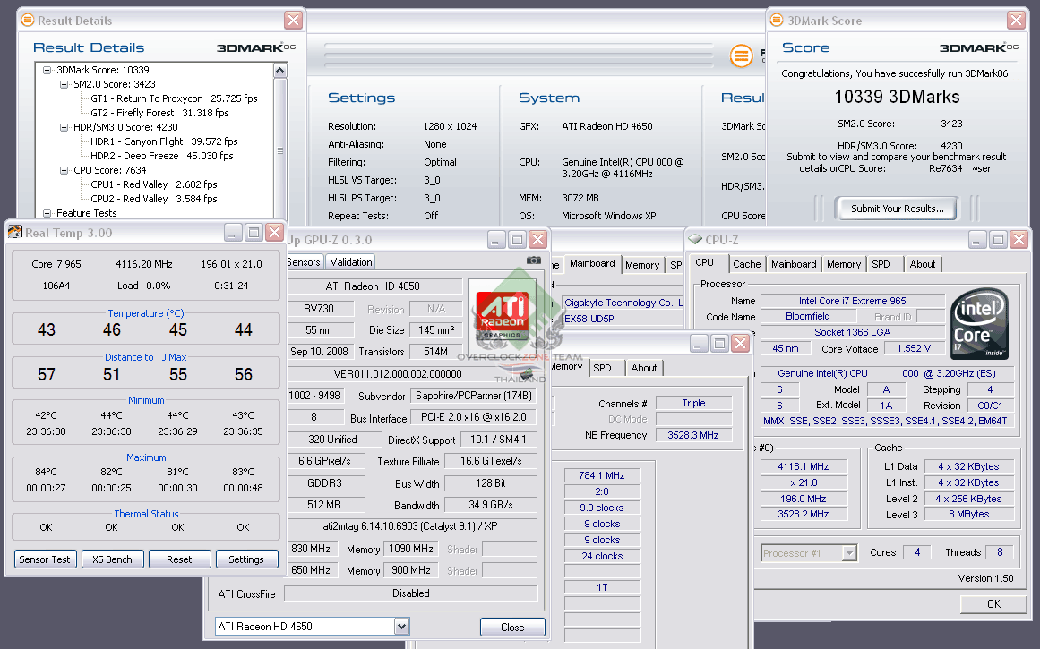Viewport: 1040px width, 649px height.
Task: Click the 4116.1 MHz core speed value
Action: pyautogui.click(x=804, y=466)
